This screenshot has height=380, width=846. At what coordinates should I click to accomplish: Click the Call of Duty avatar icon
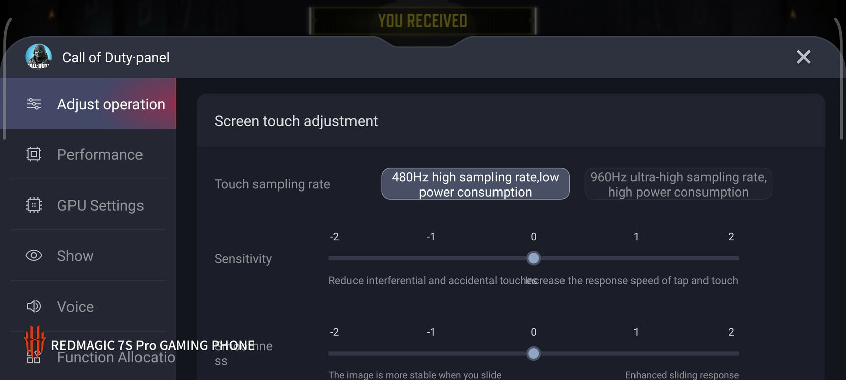(x=39, y=57)
